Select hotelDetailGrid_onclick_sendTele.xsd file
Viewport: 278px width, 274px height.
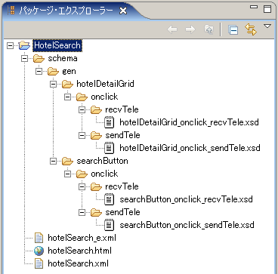pyautogui.click(x=190, y=148)
